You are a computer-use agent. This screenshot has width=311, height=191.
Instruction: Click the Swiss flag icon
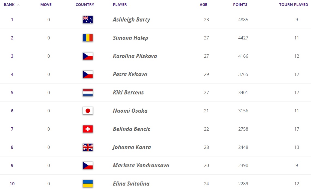point(88,129)
